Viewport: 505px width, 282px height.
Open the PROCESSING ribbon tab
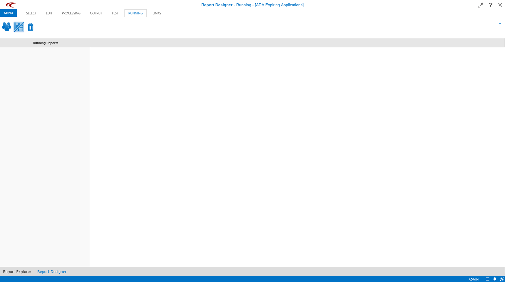click(x=71, y=13)
